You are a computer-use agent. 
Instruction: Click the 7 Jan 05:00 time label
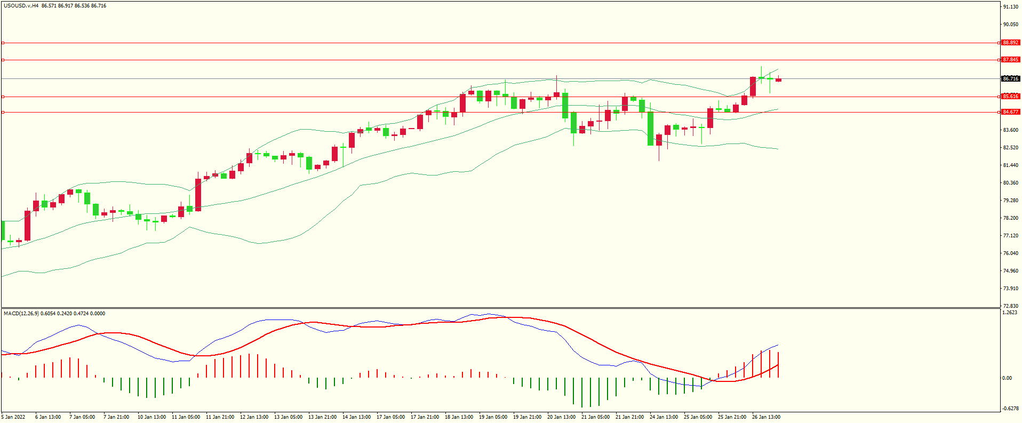click(x=82, y=417)
